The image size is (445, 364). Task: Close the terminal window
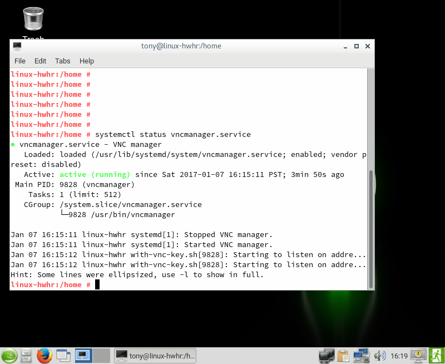coord(368,46)
